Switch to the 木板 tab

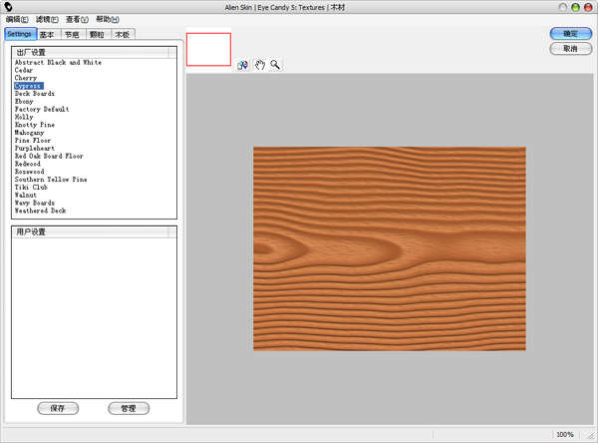123,34
